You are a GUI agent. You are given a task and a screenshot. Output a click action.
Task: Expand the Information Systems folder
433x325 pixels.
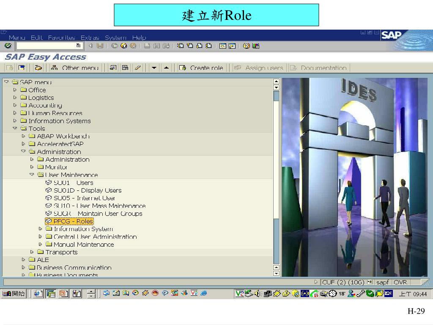tap(15, 121)
